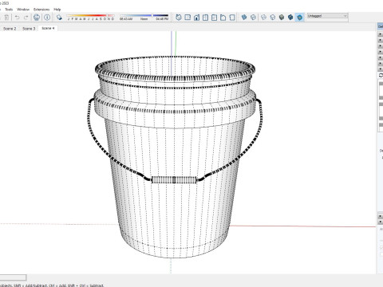Select Shaded face style
Image resolution: width=383 pixels, height=287 pixels.
pos(282,18)
